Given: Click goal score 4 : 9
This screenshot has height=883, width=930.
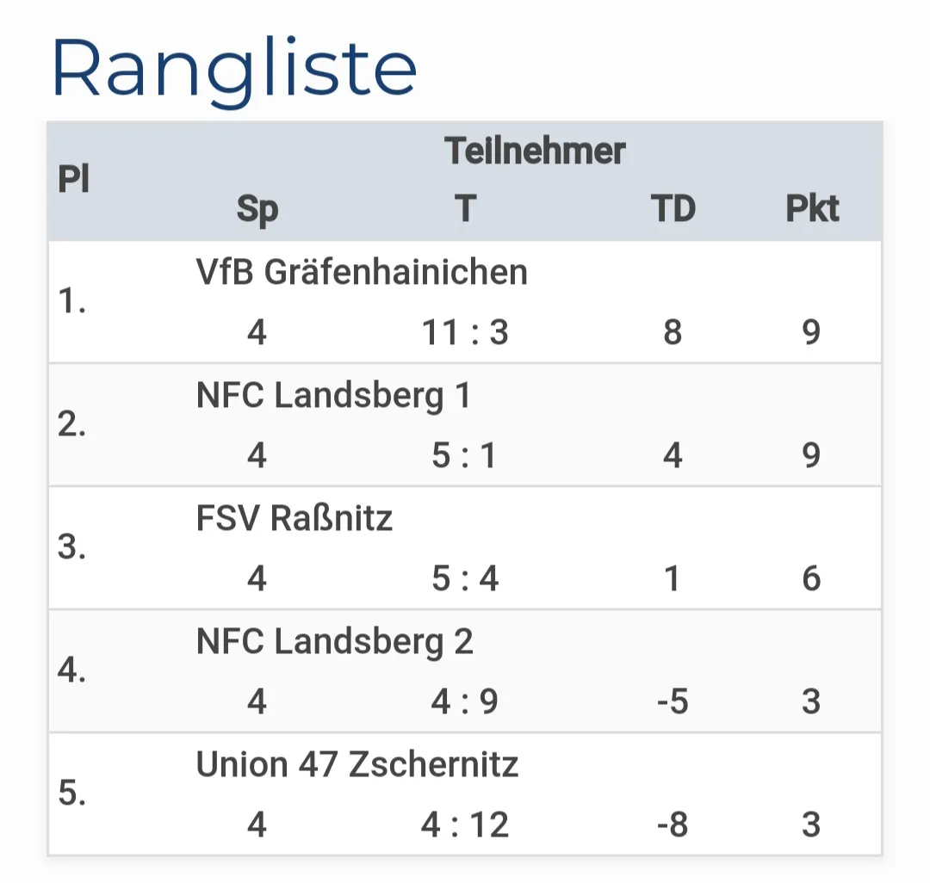Looking at the screenshot, I should 464,701.
